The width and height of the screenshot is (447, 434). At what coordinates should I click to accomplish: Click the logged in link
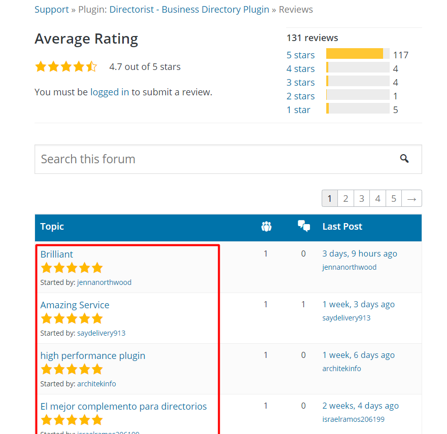point(110,92)
